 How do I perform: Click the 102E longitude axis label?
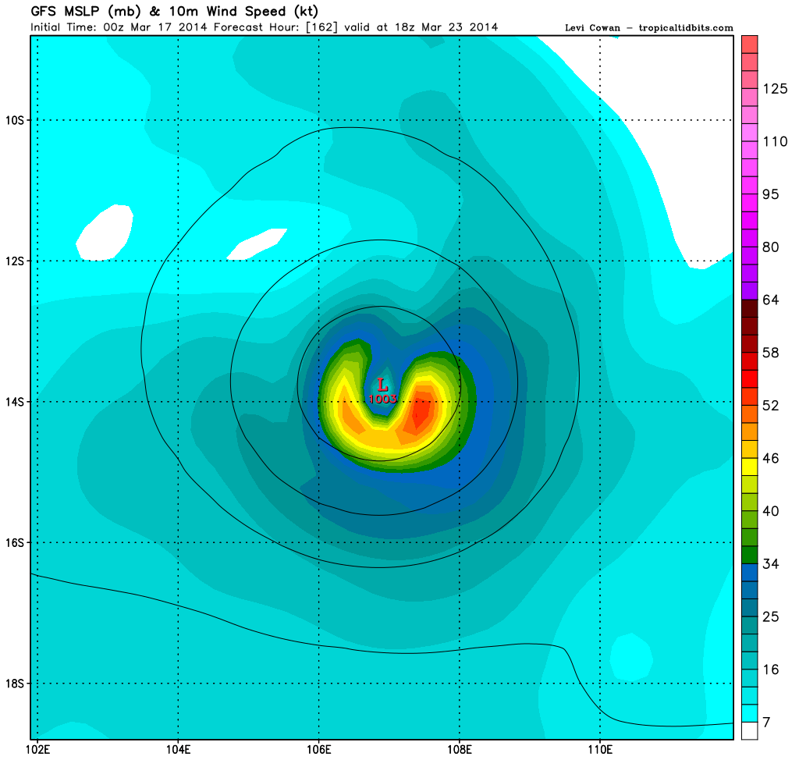(38, 751)
